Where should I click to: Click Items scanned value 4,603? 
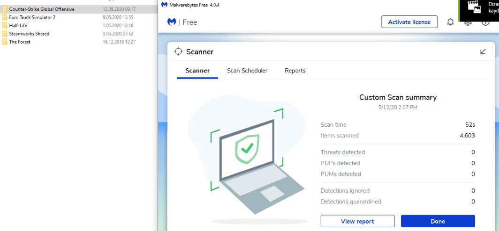point(467,136)
